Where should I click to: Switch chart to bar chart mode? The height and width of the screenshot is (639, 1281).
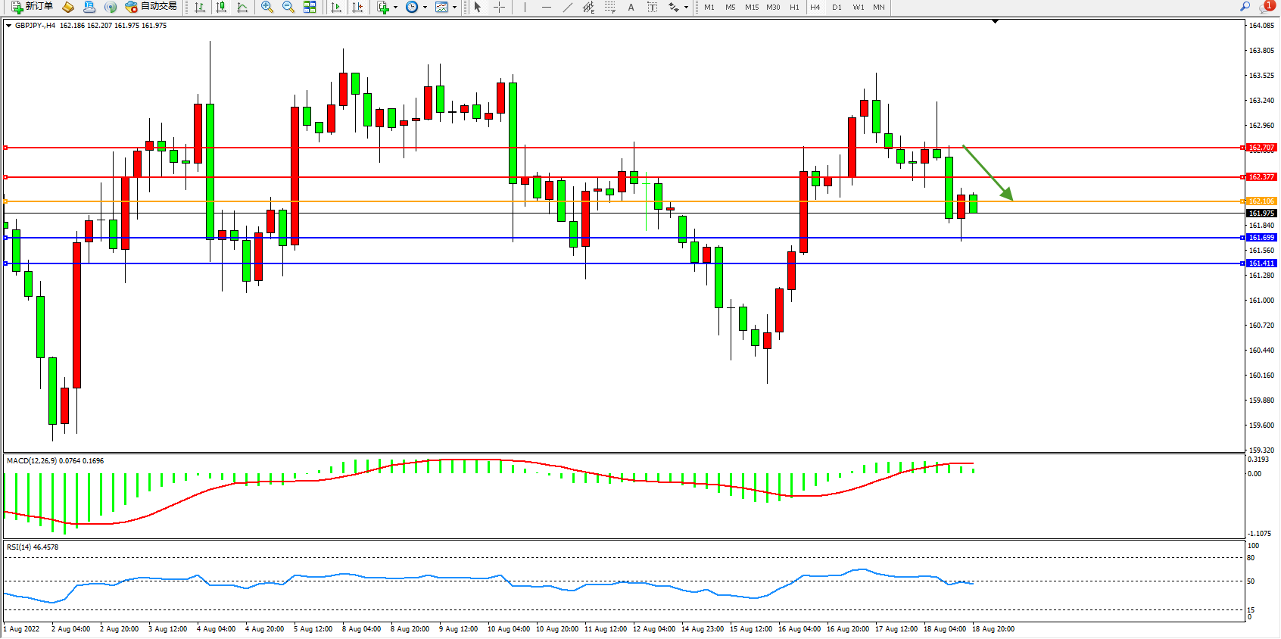(200, 7)
